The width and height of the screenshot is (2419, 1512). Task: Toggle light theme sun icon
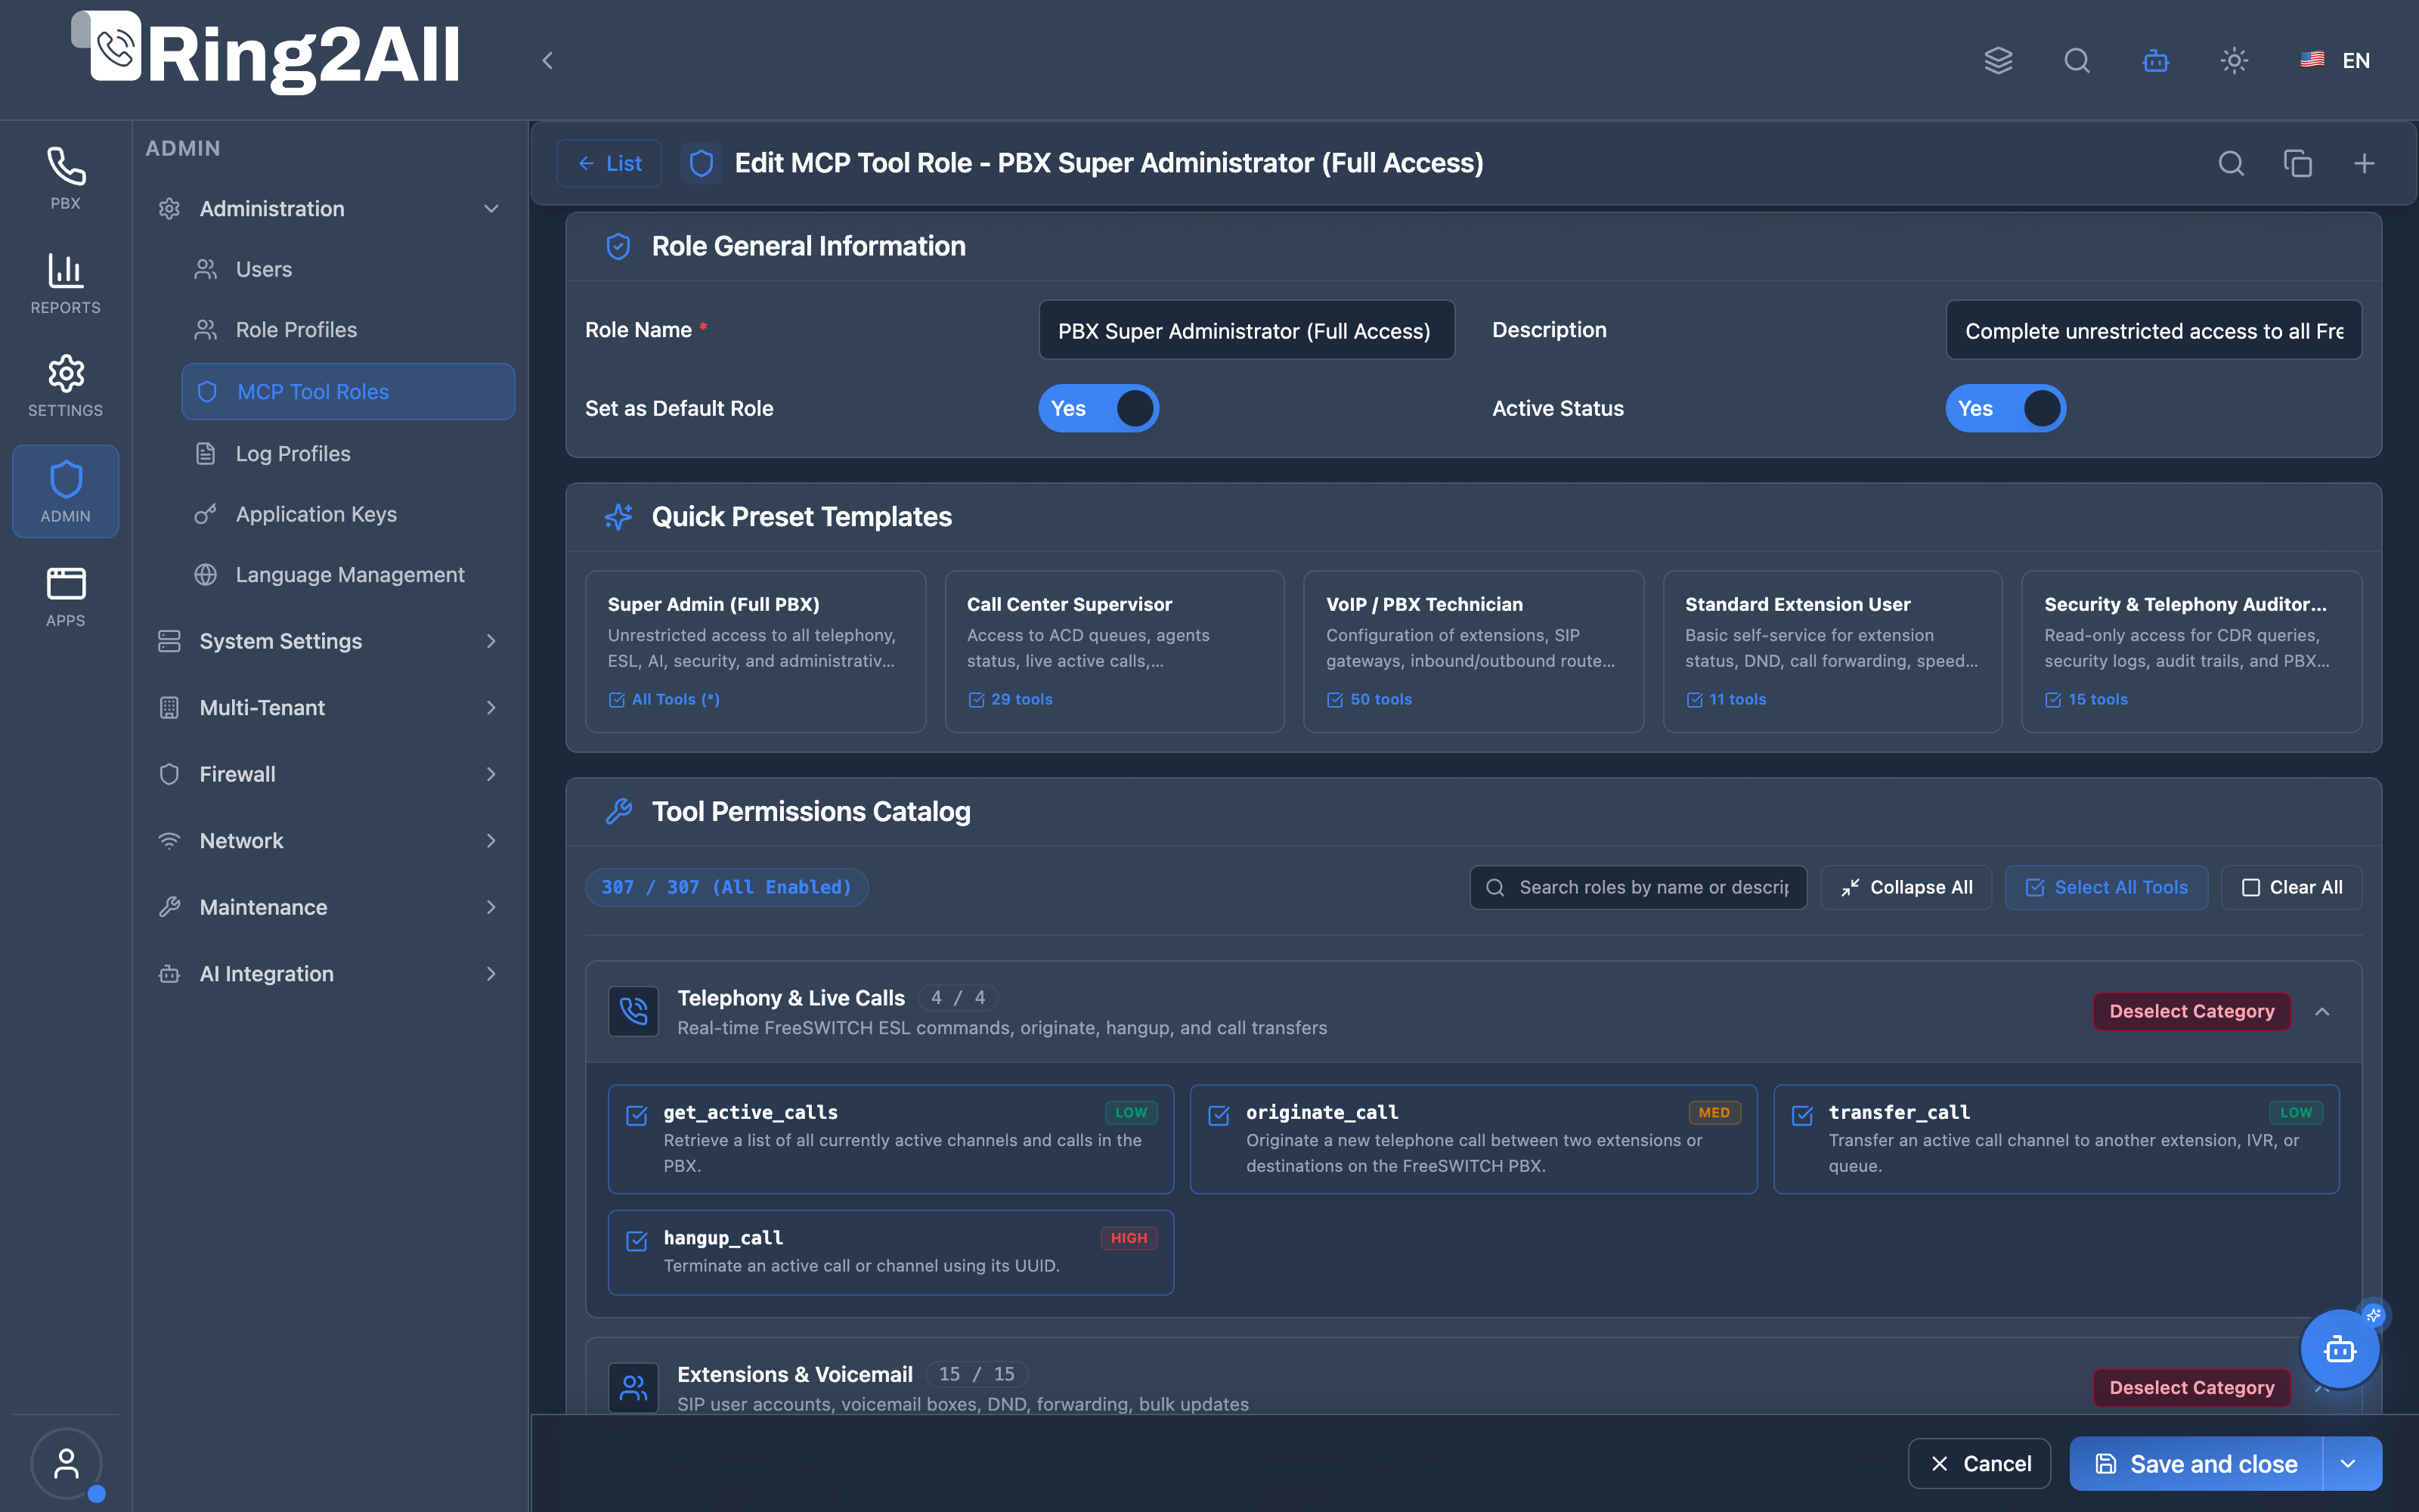(x=2234, y=60)
